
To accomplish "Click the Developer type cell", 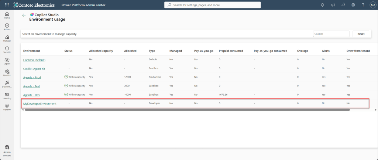I will [154, 103].
